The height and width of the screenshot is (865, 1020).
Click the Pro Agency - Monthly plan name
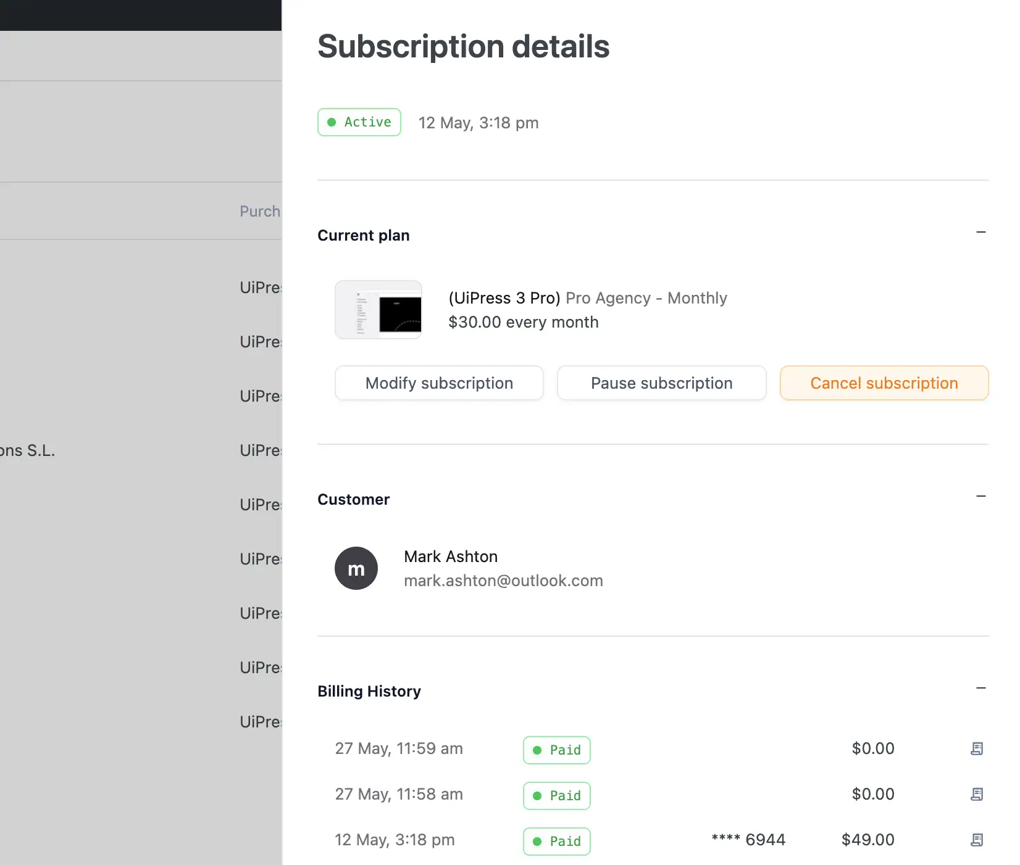(646, 298)
